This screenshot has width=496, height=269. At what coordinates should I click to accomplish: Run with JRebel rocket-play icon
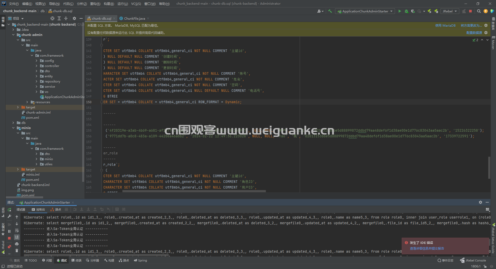(429, 11)
